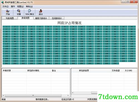Click the 退出 (Exit) toolbar icon
This screenshot has height=102, width=139.
point(41,12)
